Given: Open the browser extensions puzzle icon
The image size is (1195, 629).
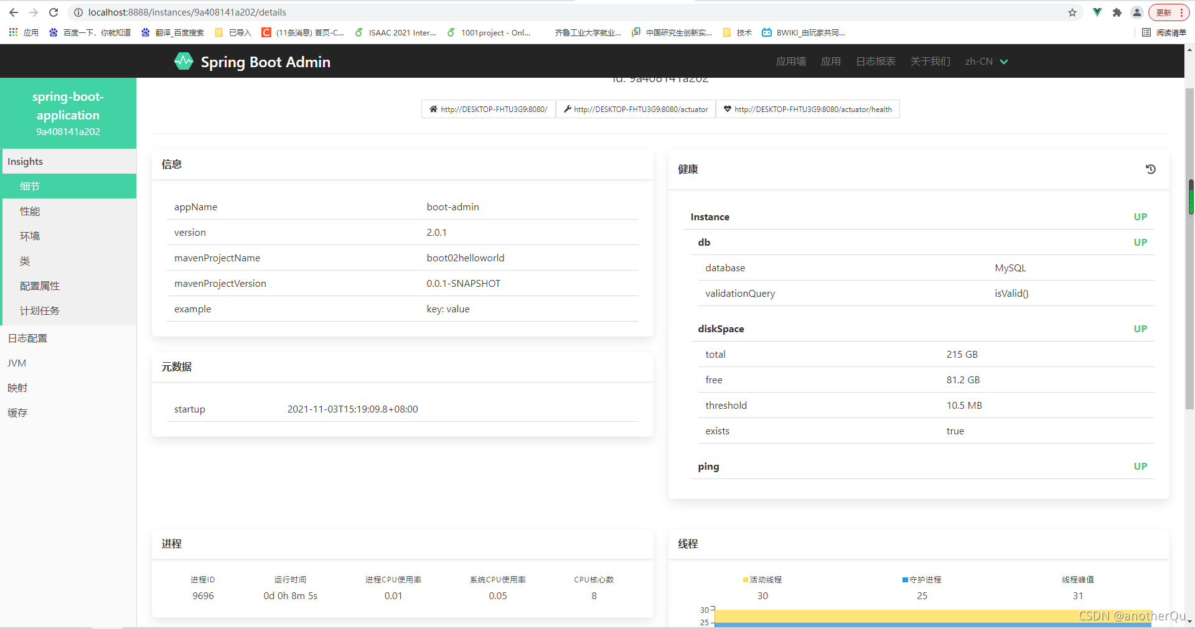Looking at the screenshot, I should [x=1117, y=12].
